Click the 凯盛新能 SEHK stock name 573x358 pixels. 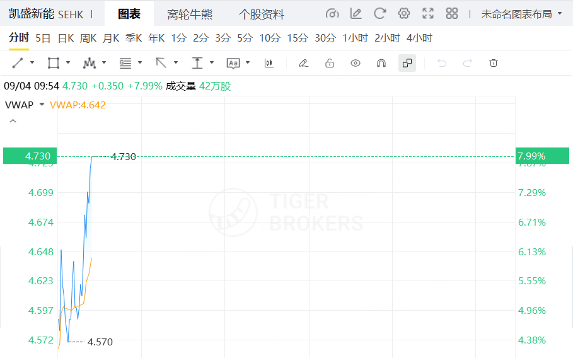coord(46,14)
